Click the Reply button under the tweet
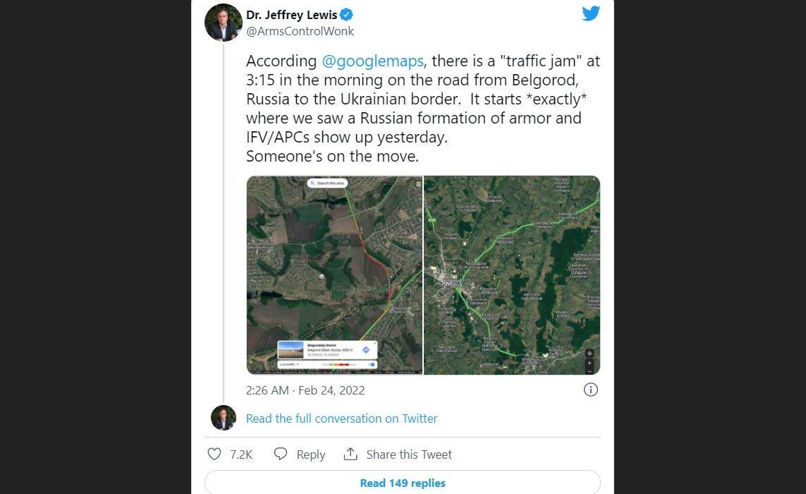This screenshot has height=494, width=806. pos(300,454)
